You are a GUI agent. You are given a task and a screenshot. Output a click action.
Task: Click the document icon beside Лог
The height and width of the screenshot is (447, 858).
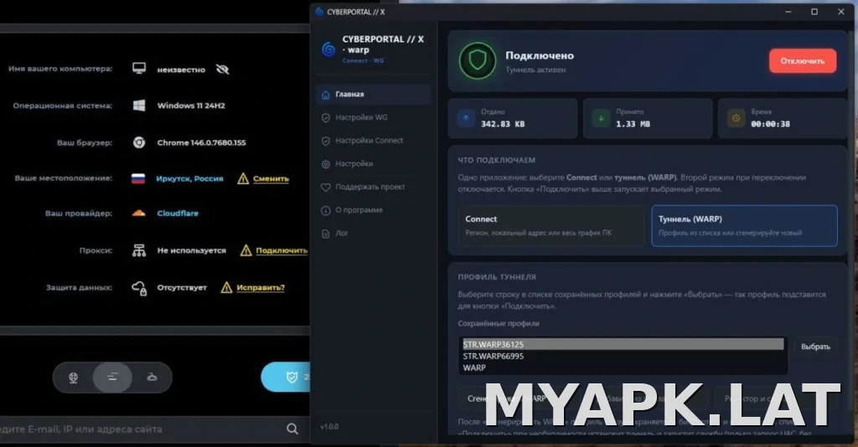click(326, 234)
